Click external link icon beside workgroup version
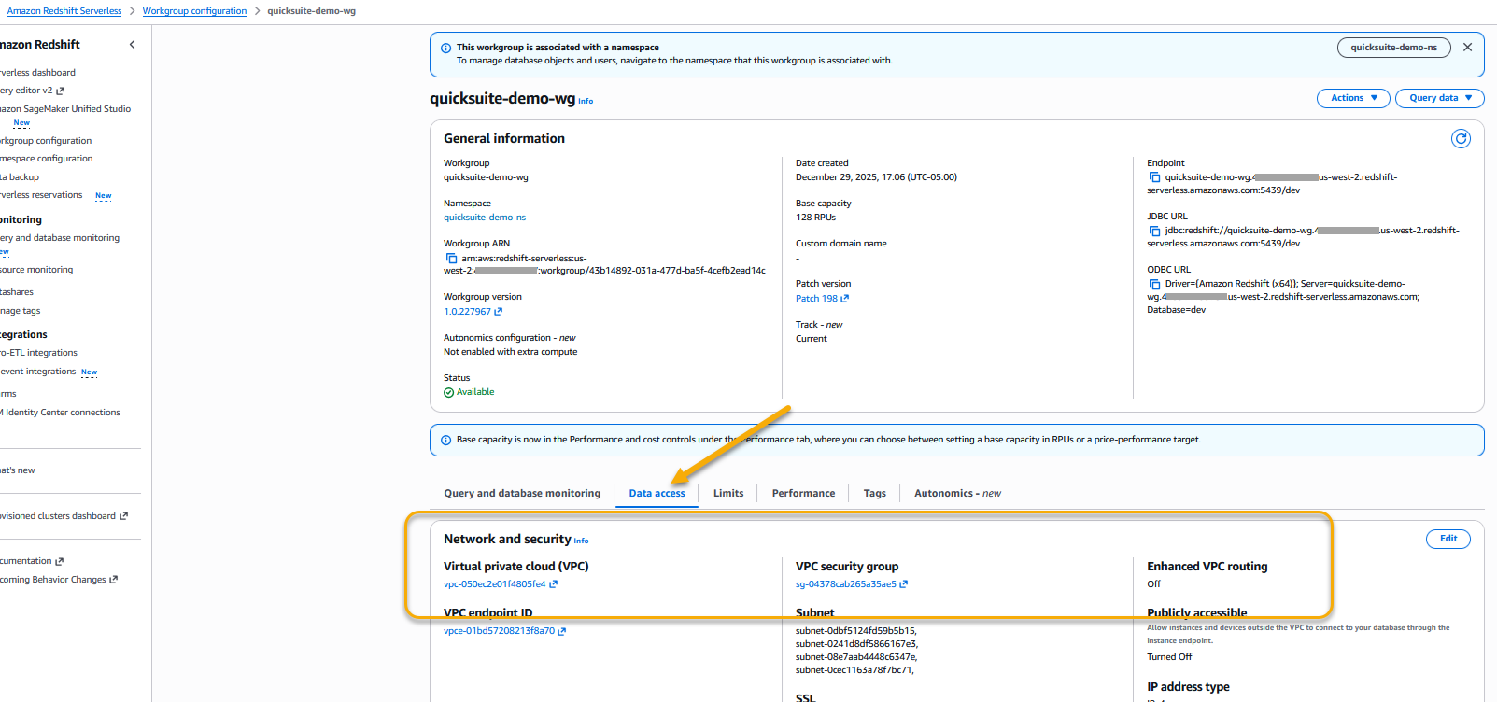1497x702 pixels. [498, 312]
